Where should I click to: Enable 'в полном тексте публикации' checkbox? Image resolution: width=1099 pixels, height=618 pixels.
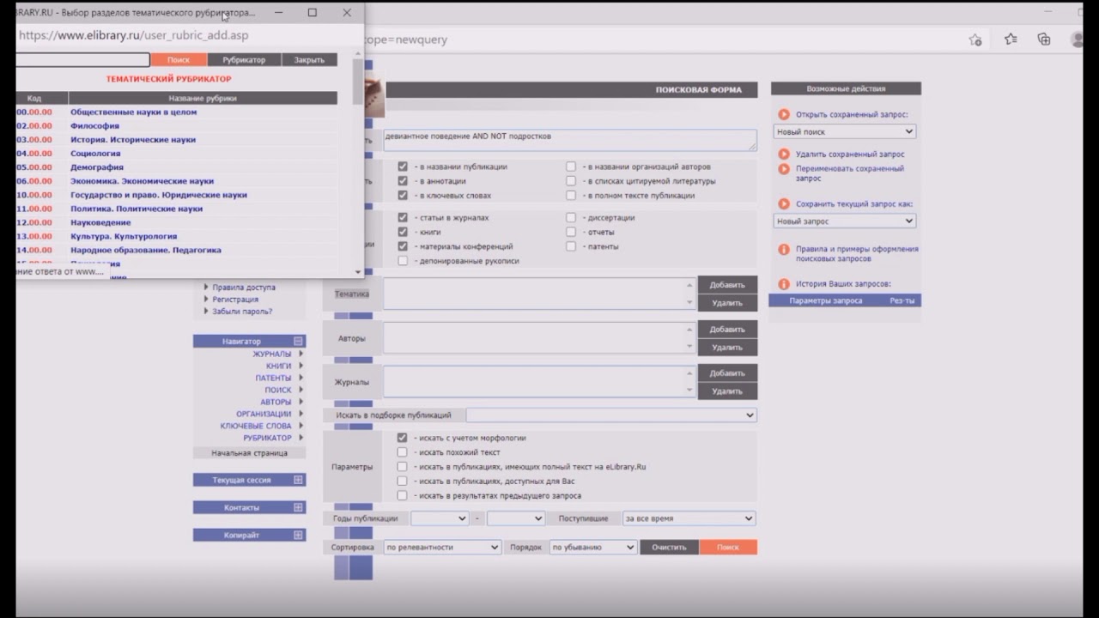571,196
